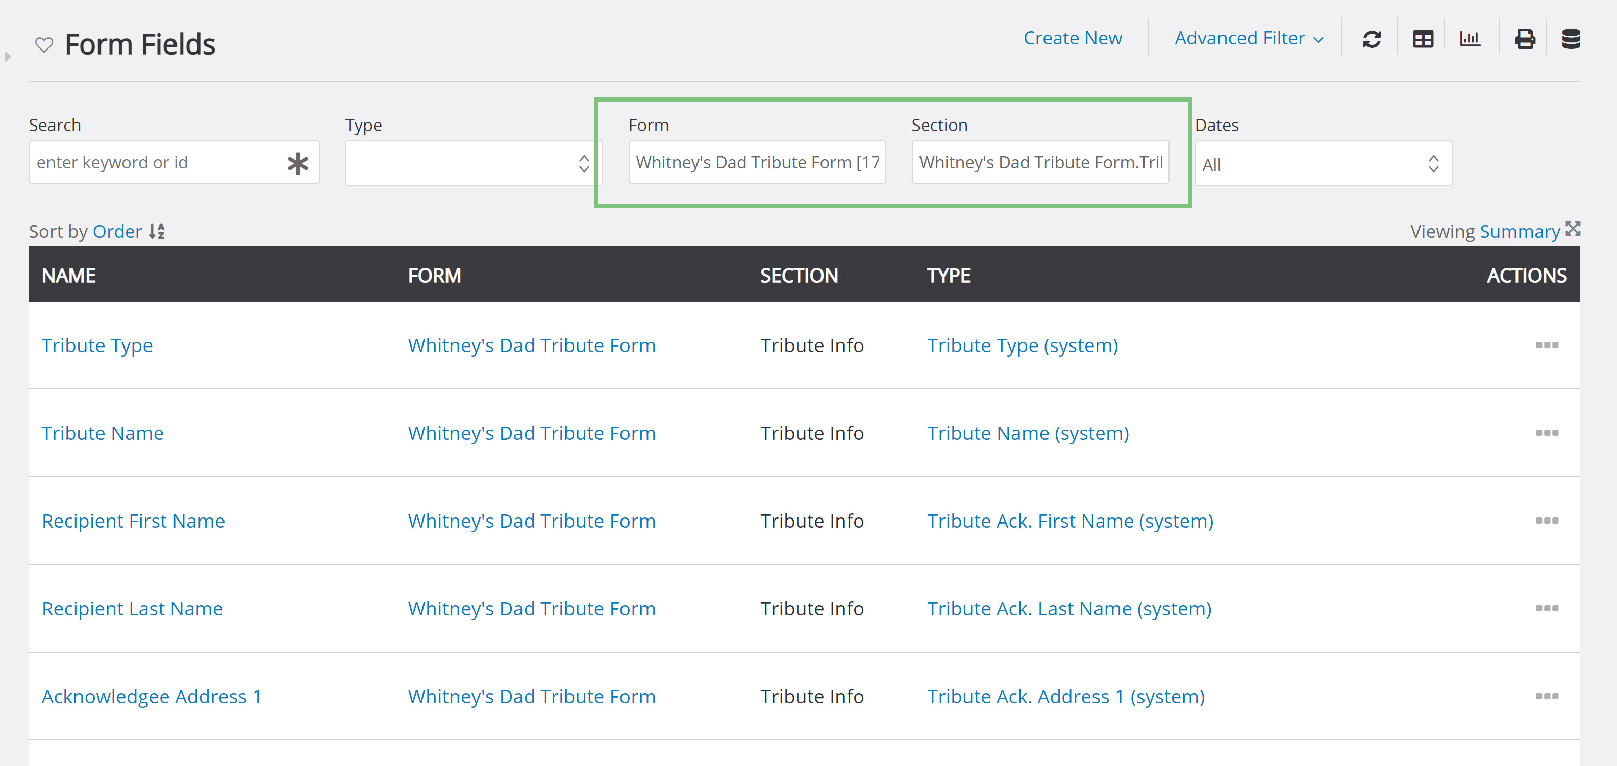Click the expand arrows icon near Summary

click(1573, 229)
